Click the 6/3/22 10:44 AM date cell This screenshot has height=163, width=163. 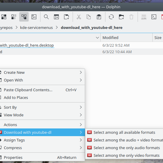point(117,52)
